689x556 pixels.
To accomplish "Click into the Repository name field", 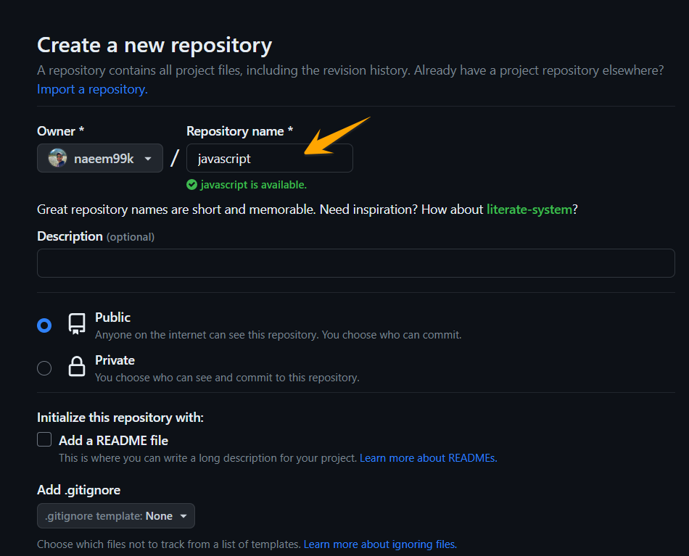I will coord(269,158).
